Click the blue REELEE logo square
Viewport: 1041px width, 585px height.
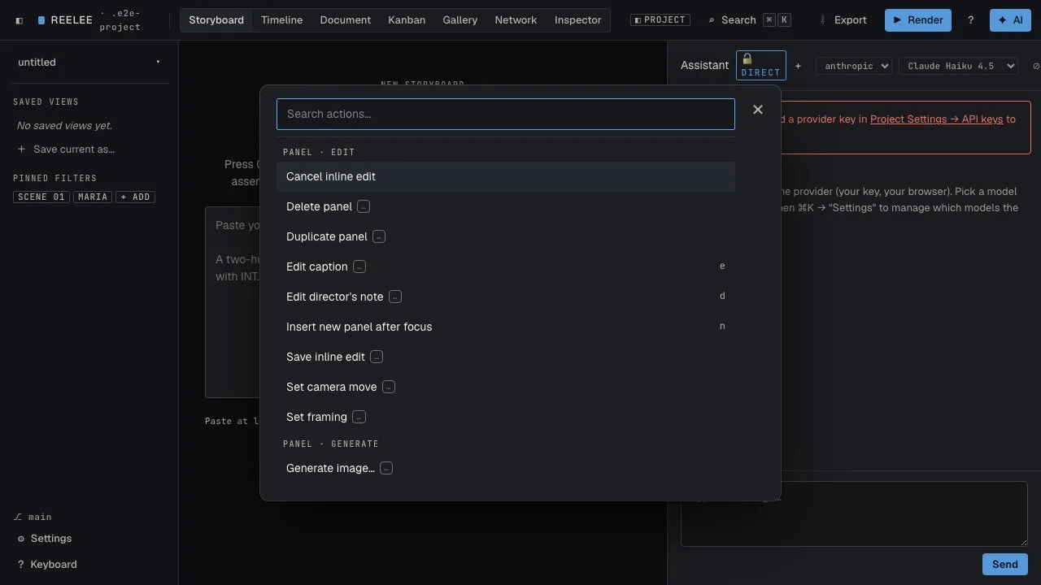[x=41, y=20]
